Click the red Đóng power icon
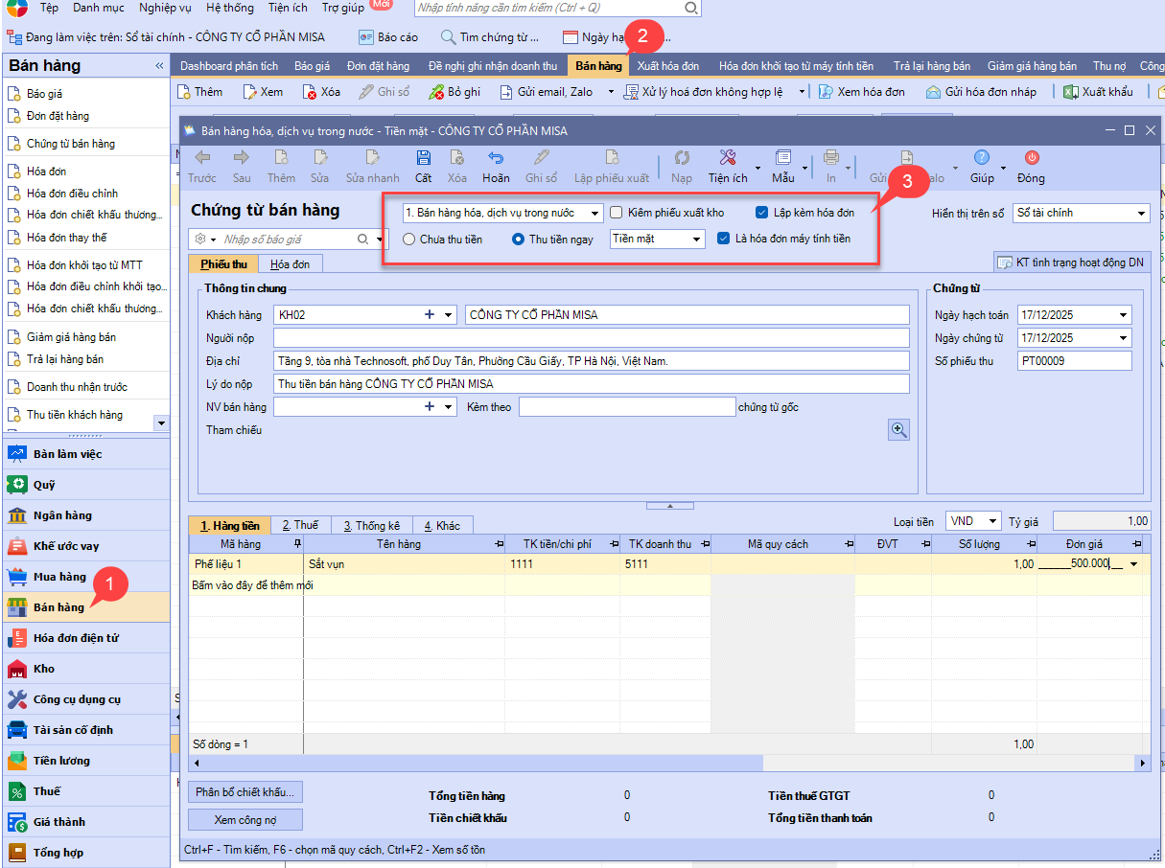Image resolution: width=1165 pixels, height=868 pixels. (1032, 158)
